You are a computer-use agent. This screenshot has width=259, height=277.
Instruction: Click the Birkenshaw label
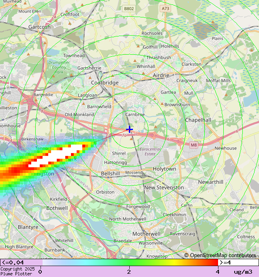[x=32, y=139]
